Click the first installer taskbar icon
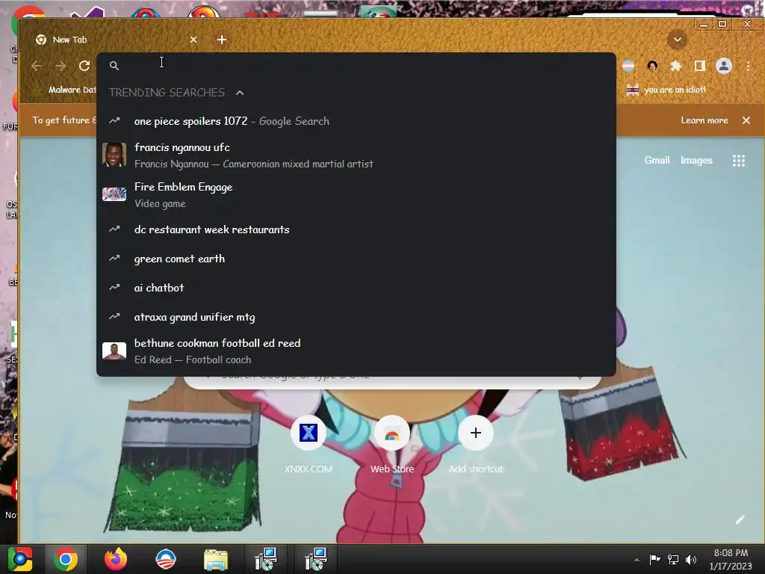The height and width of the screenshot is (574, 765). (266, 559)
